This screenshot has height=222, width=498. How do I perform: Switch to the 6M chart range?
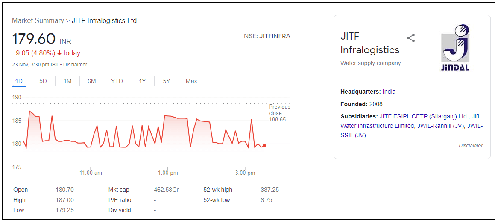[x=92, y=81]
